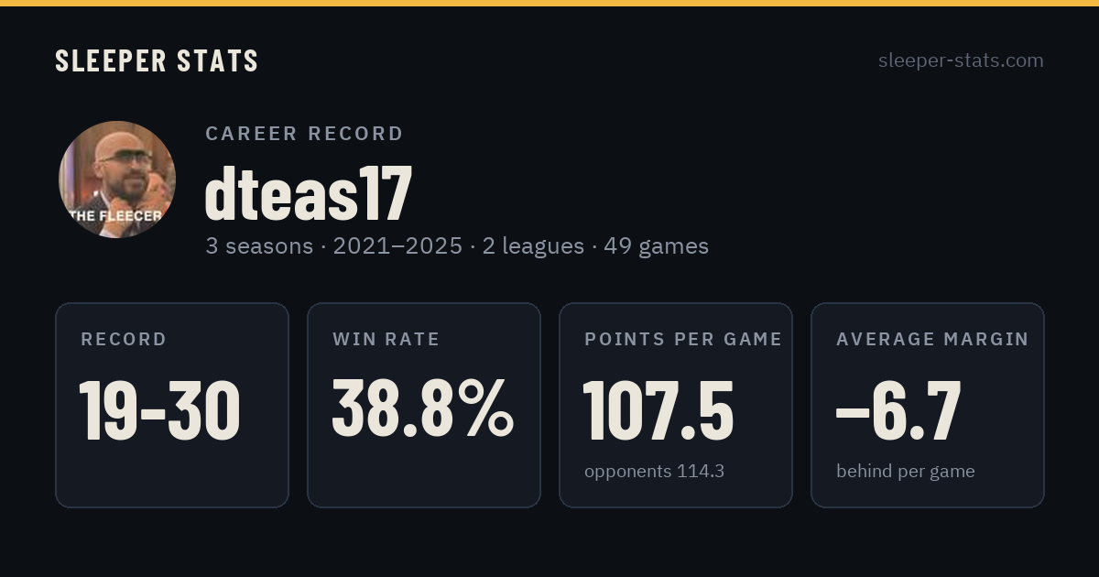The height and width of the screenshot is (577, 1099).
Task: Open the Points Per Game card
Action: 676,405
